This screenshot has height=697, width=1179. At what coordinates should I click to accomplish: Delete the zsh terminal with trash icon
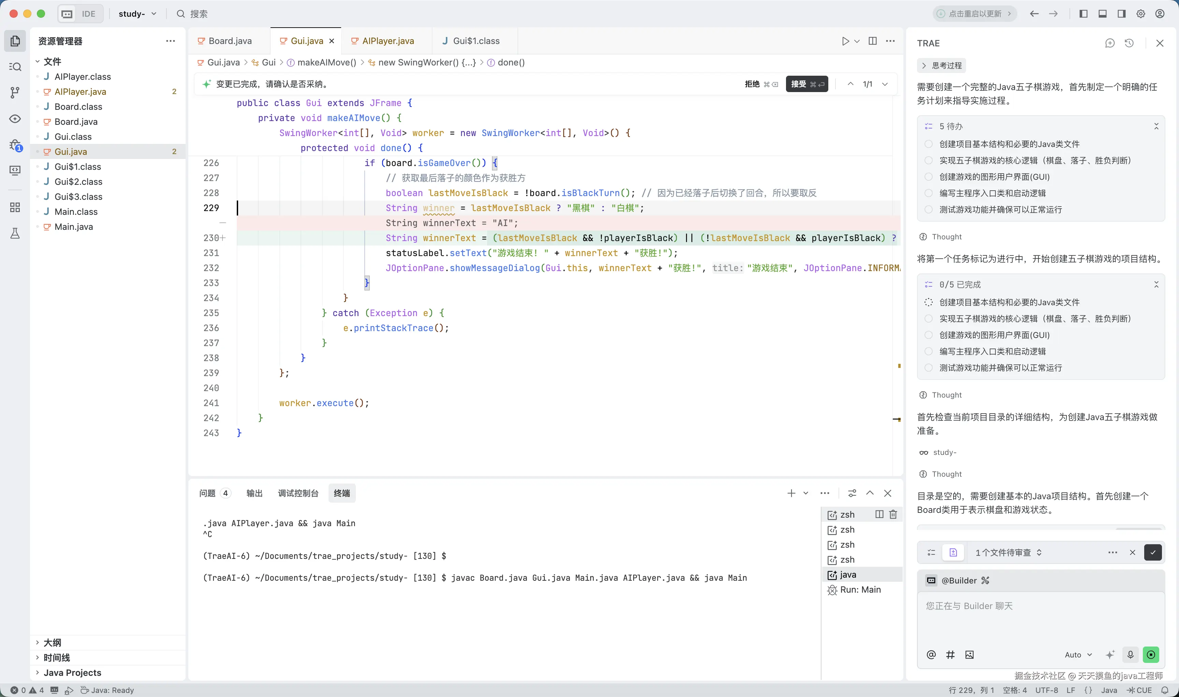(893, 514)
